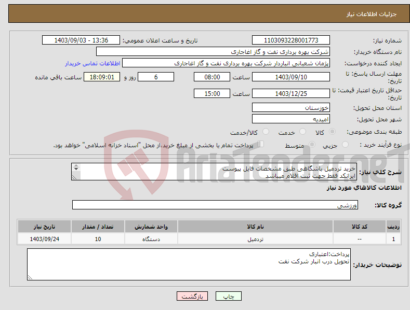Screen dimensions: 410x310
Task: Click the نوع فرآیند خرید label
Action: [381, 145]
